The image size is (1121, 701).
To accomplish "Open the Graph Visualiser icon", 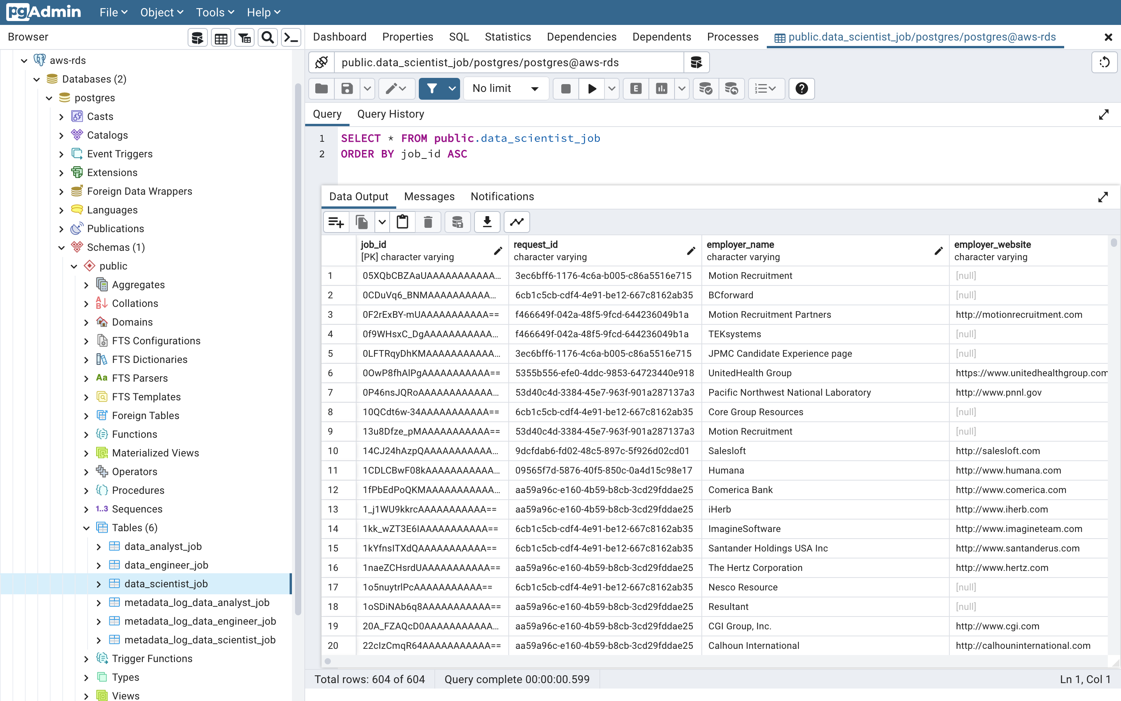I will [517, 222].
